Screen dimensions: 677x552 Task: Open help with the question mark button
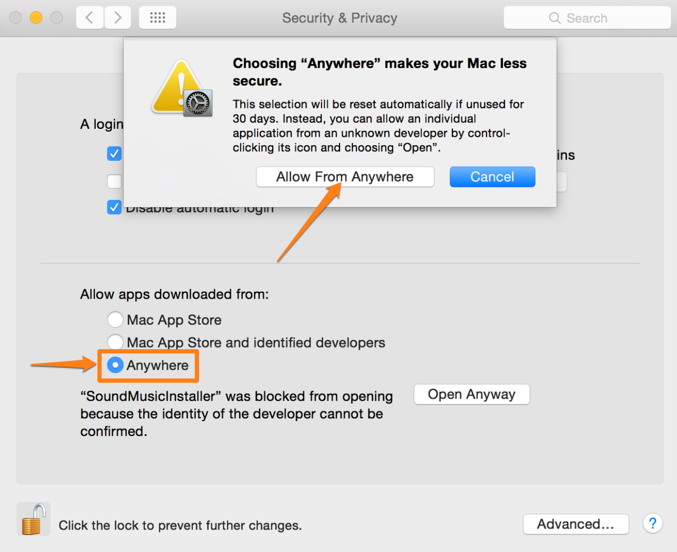[653, 524]
